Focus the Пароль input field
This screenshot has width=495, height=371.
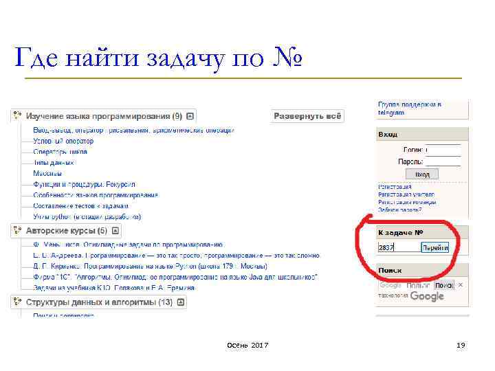(443, 161)
